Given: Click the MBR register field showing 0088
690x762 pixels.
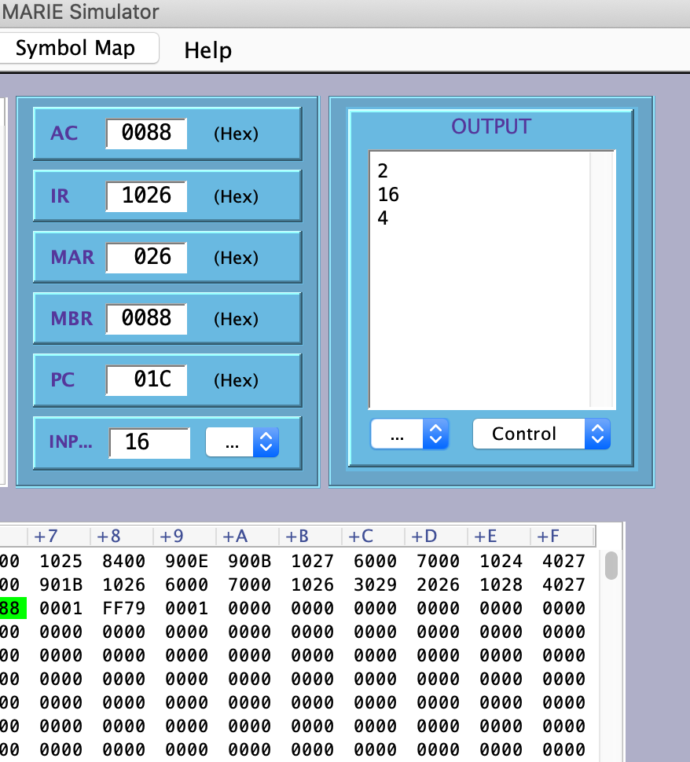Looking at the screenshot, I should pyautogui.click(x=146, y=318).
